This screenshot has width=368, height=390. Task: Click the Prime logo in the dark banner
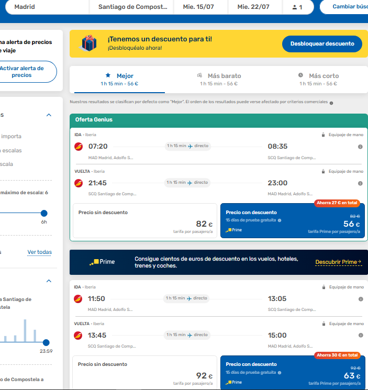[x=102, y=262]
